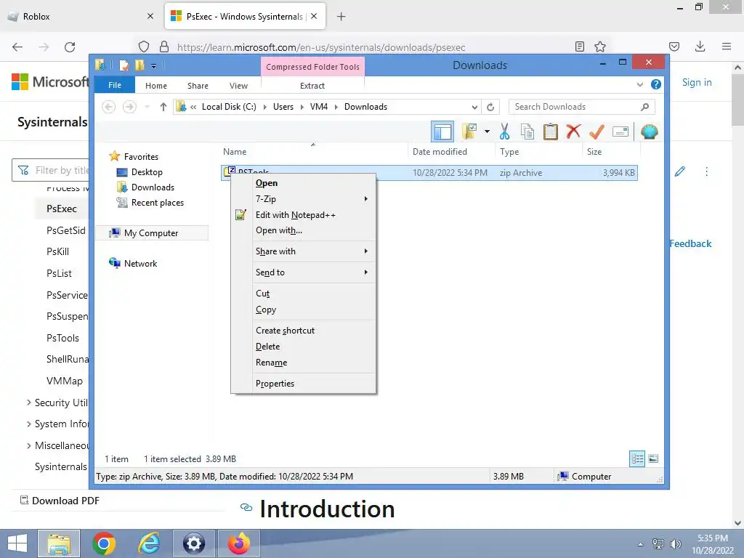Select Network in the navigation pane
Image resolution: width=744 pixels, height=558 pixels.
coord(140,263)
